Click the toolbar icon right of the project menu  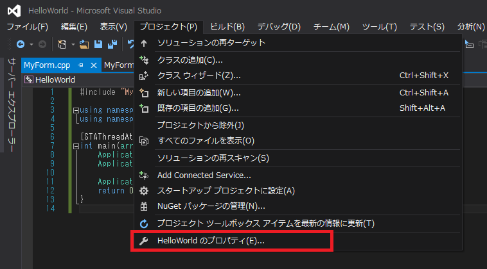click(469, 45)
